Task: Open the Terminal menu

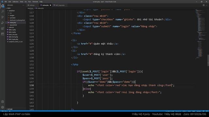Action: click(35, 2)
